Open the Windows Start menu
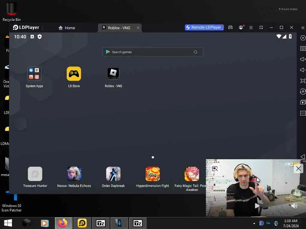This screenshot has width=306, height=229. 8,223
